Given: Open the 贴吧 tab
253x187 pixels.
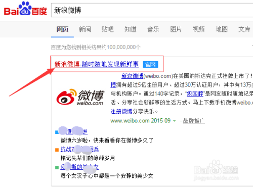Looking at the screenshot, I should point(108,29).
